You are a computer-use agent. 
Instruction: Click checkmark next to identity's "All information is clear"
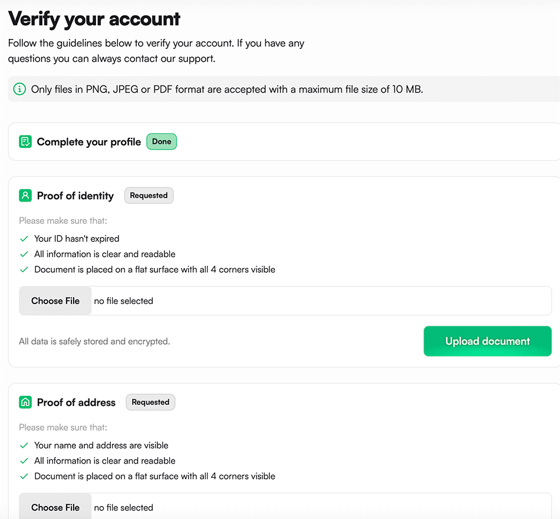(x=24, y=254)
